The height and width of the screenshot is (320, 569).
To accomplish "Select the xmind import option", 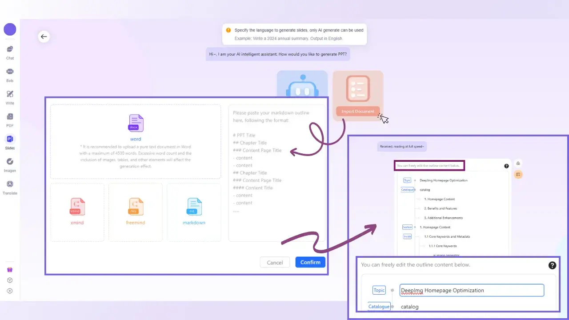I will [x=77, y=212].
